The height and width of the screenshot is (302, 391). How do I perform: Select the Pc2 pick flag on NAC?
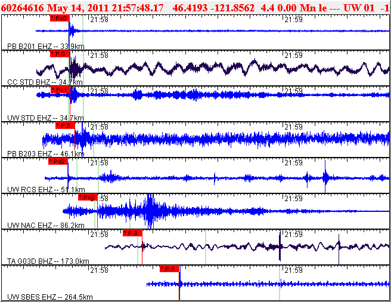tap(88, 197)
